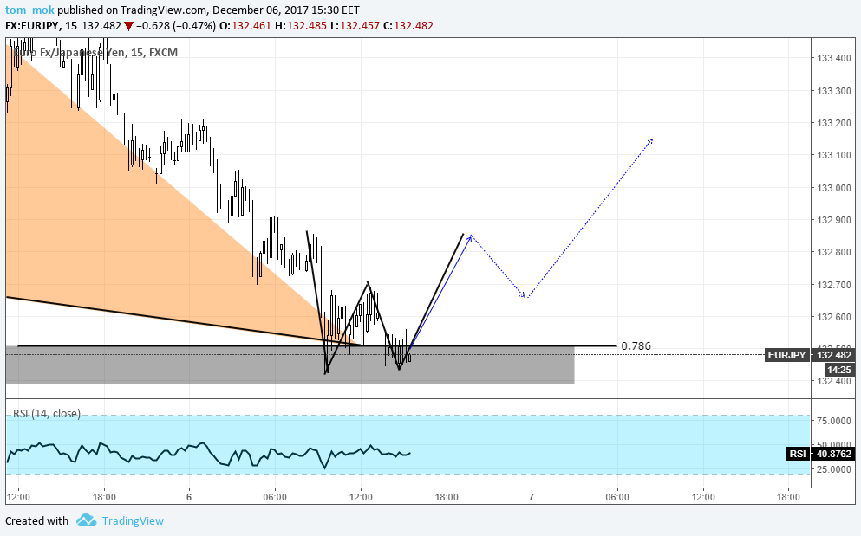
Task: Click the RSI value tag 40.8762
Action: [x=833, y=454]
